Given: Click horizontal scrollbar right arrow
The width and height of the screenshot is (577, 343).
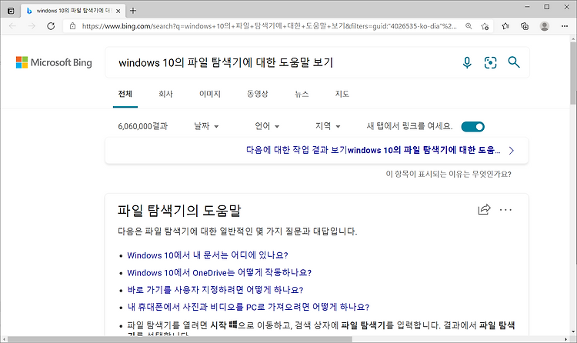Looking at the screenshot, I should pos(566,339).
